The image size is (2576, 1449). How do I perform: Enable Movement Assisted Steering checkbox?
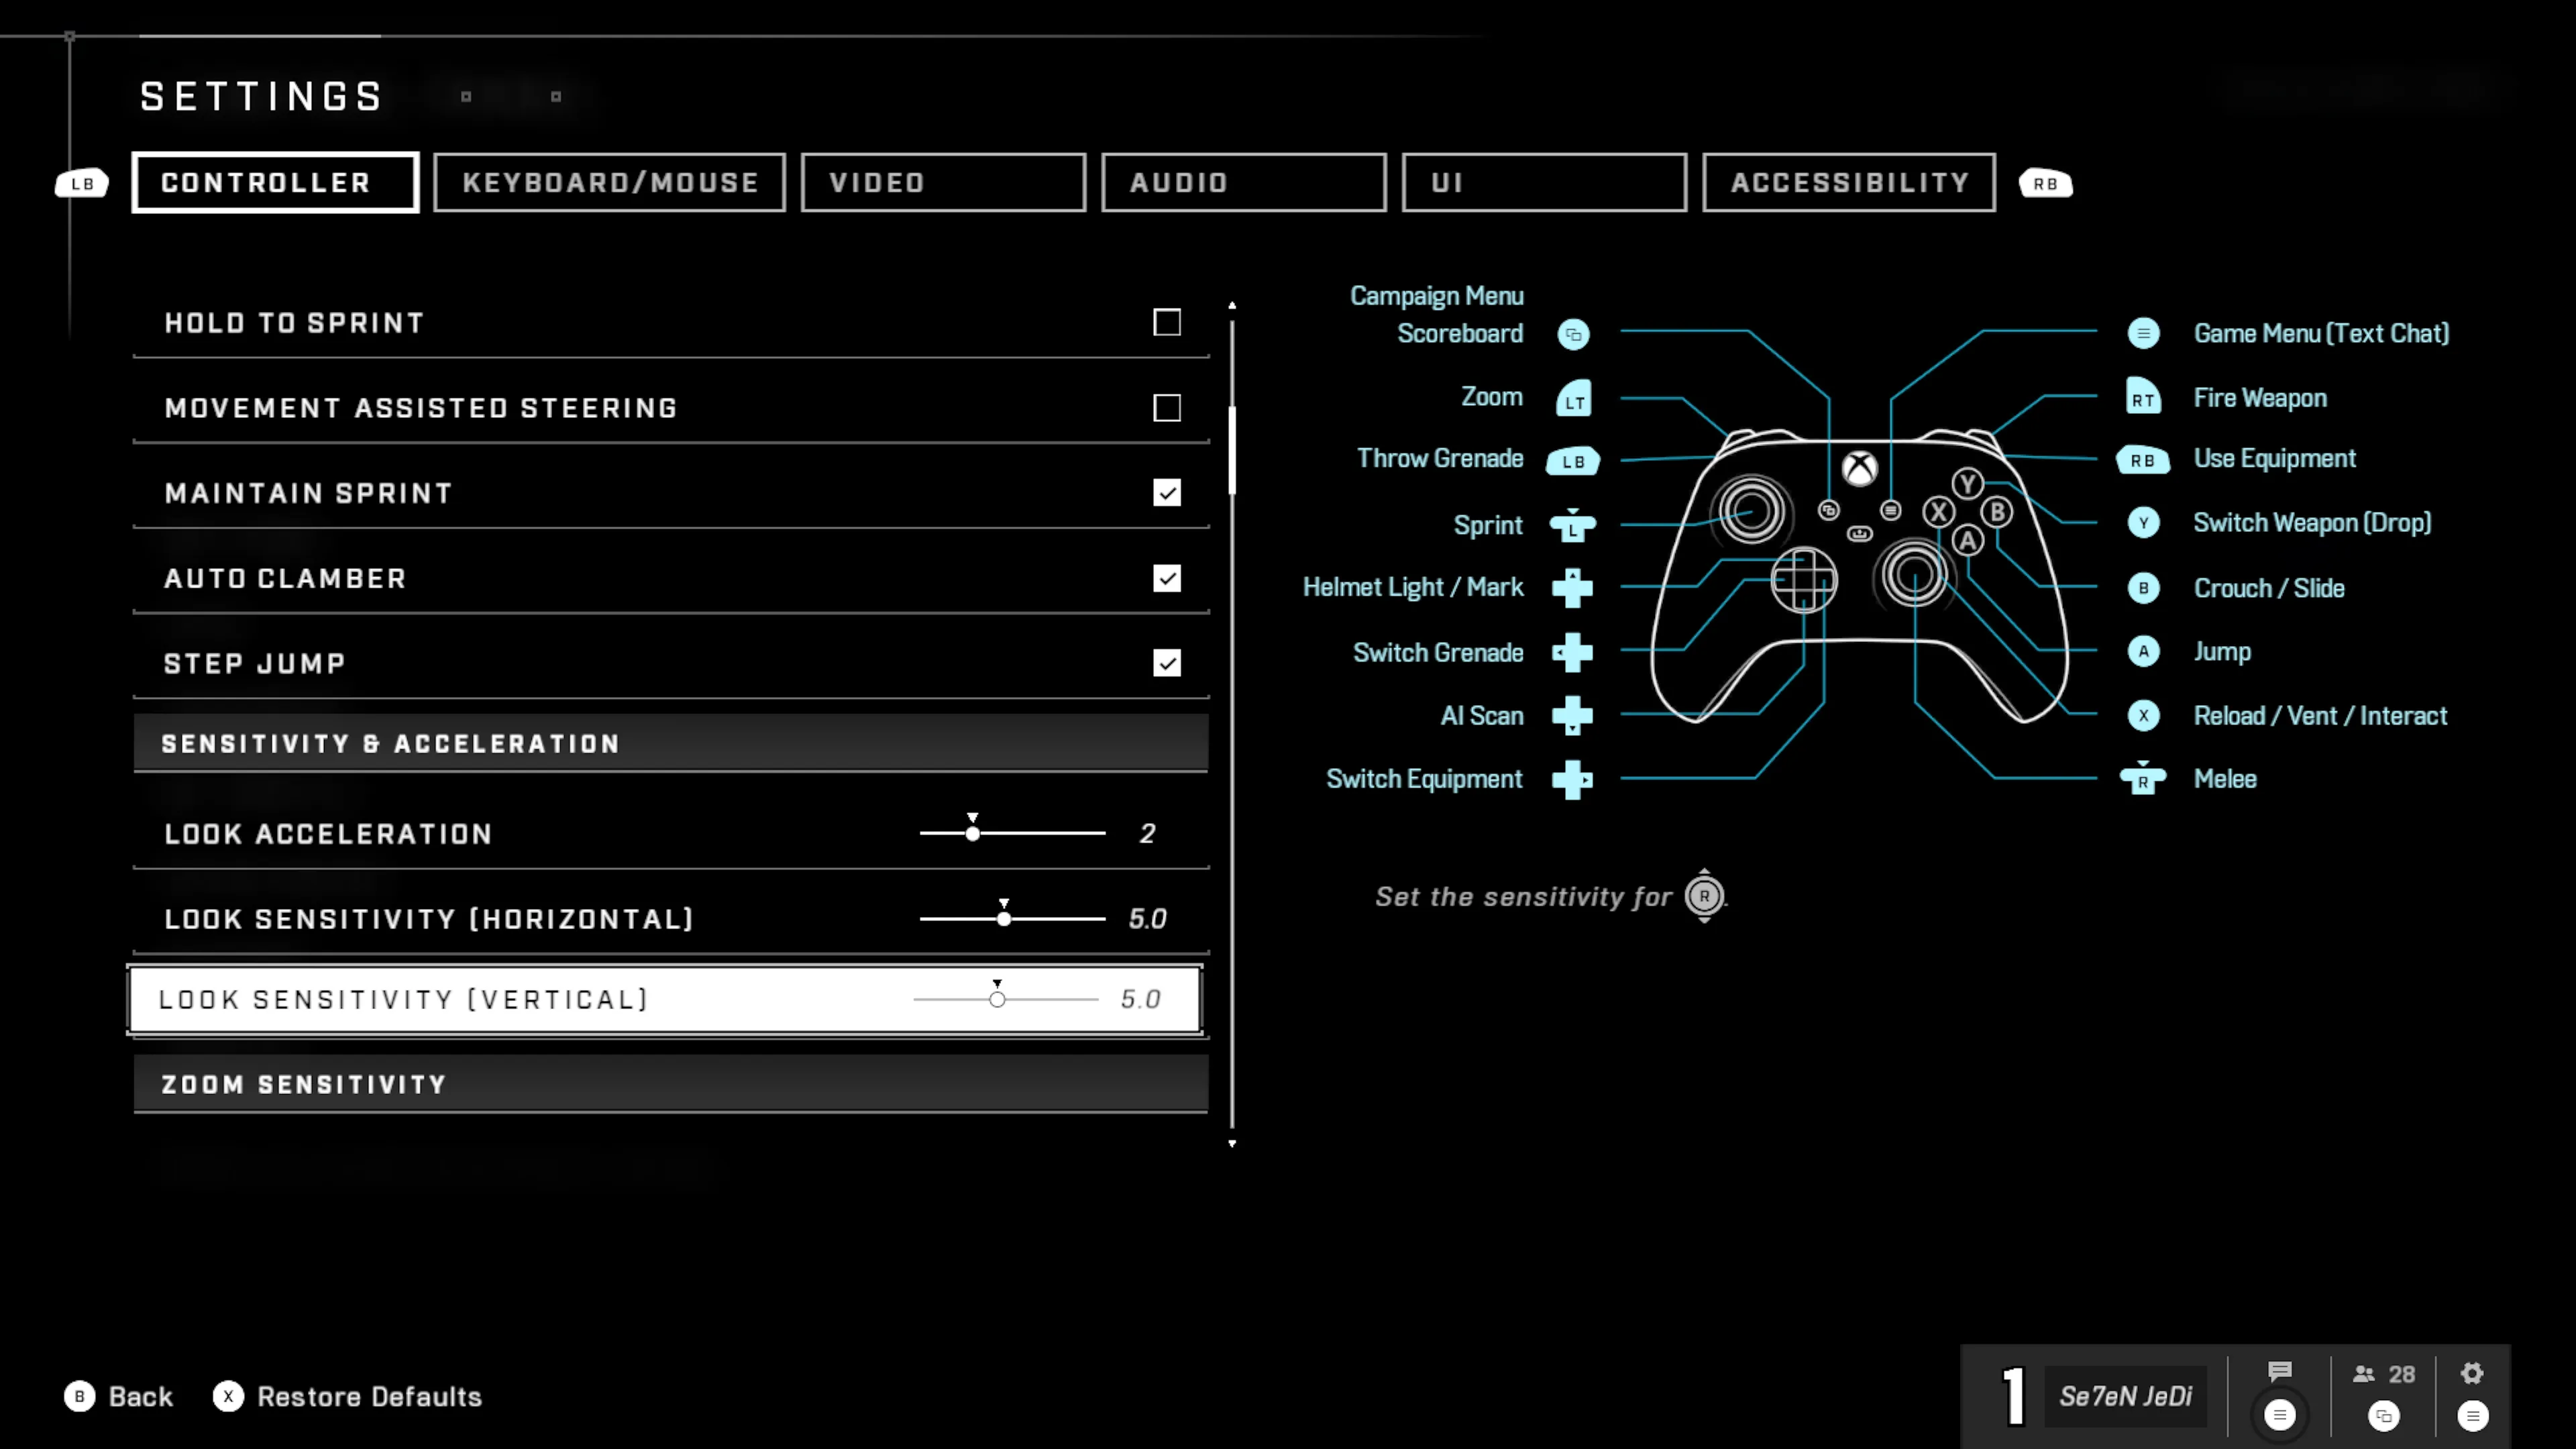1166,408
